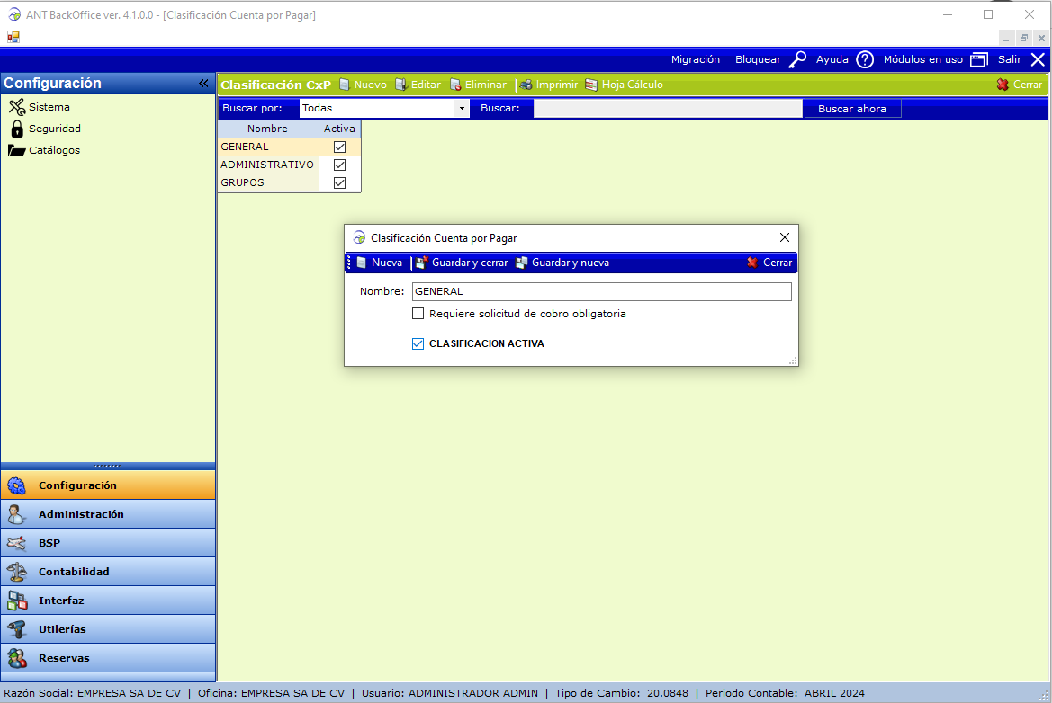This screenshot has width=1052, height=703.
Task: Enable Requiere solicitud de cobro obligatoria
Action: (418, 314)
